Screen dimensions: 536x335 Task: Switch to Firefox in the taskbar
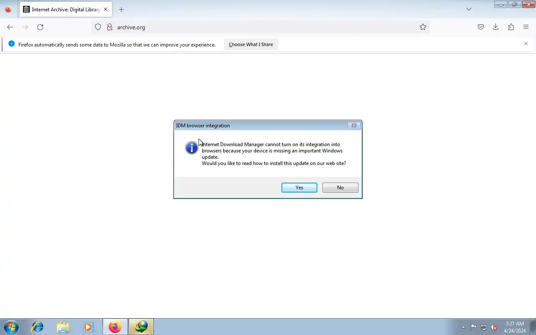click(115, 327)
